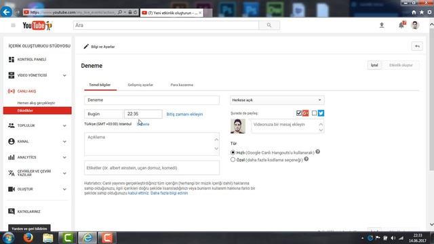The width and height of the screenshot is (434, 244).
Task: Click the YouTube logo
Action: point(37,26)
